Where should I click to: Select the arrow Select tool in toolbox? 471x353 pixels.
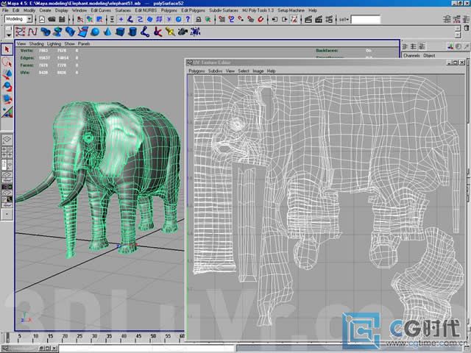point(7,49)
